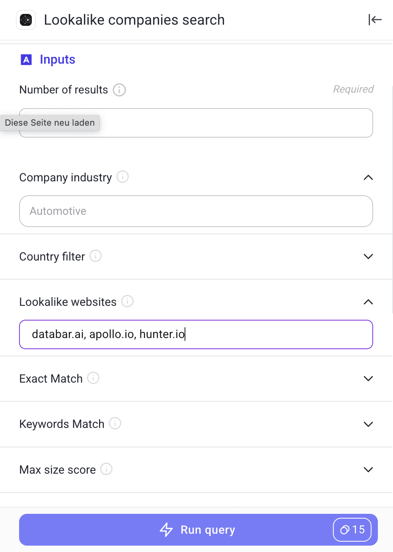Expand the Max size score section

coord(368,470)
